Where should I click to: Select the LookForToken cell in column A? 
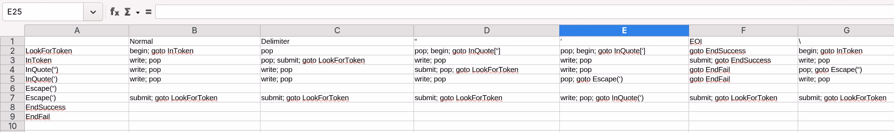[77, 51]
